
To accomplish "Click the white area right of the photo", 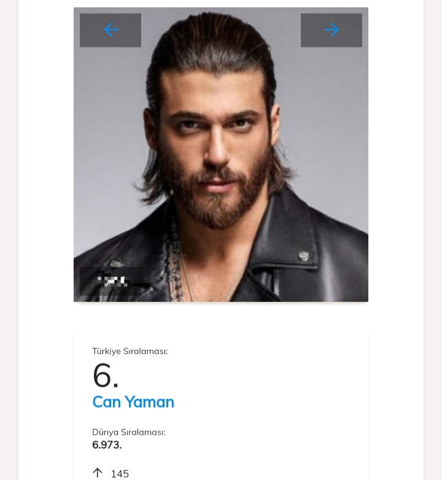I will tap(396, 153).
